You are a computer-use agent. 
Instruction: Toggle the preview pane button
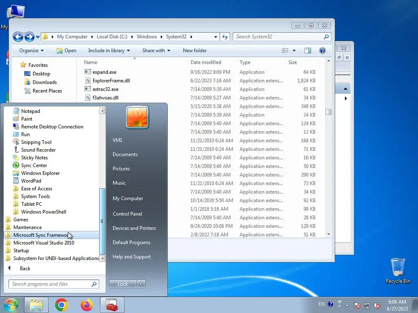click(x=308, y=51)
